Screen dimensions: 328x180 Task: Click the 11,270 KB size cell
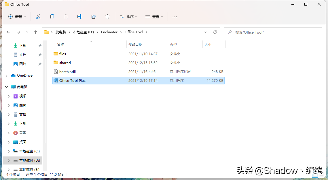coord(215,80)
